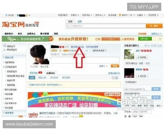Click the main search input field
This screenshot has height=131, width=164.
point(106,26)
